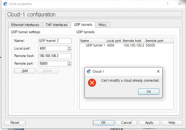This screenshot has width=186, height=130.
Task: Switch to the Ethernet interfaces tab
Action: (25, 25)
